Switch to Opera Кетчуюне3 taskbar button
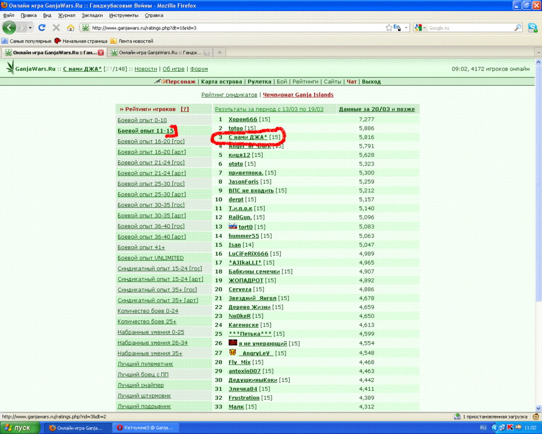This screenshot has height=434, width=542. [145, 428]
